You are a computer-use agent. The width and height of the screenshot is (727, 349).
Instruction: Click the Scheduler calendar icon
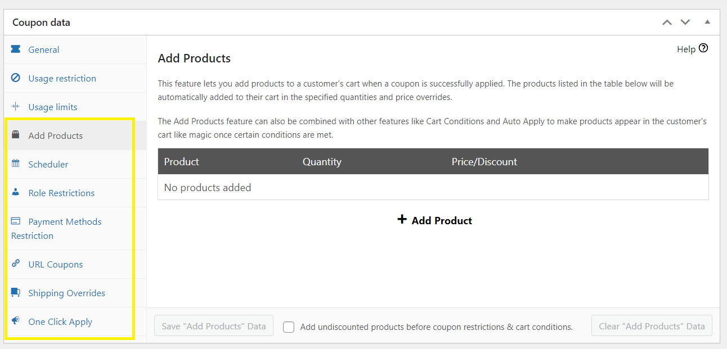tap(16, 164)
